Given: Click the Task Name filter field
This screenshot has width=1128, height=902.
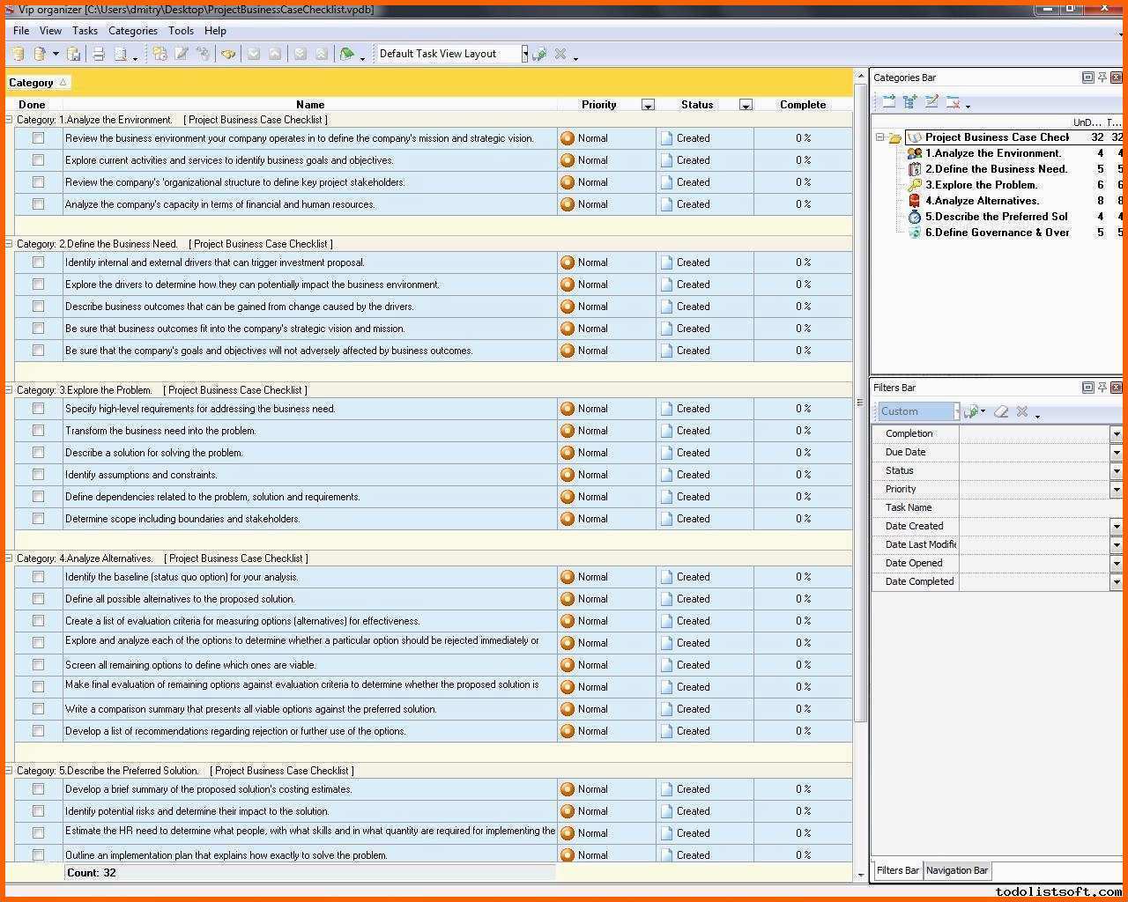Looking at the screenshot, I should pyautogui.click(x=1035, y=507).
